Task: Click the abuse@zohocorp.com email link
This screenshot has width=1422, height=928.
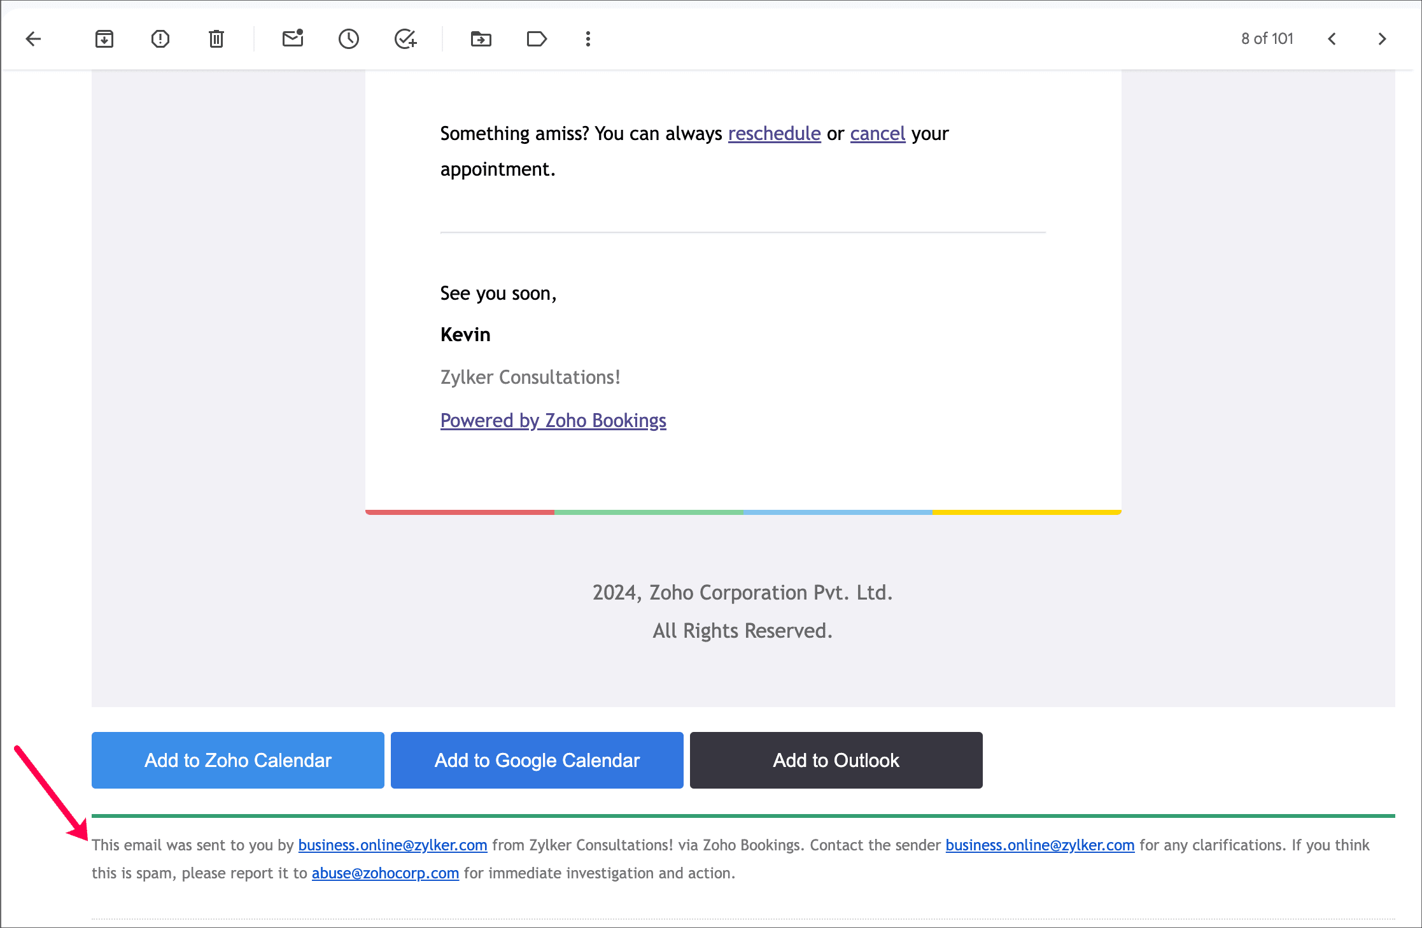Action: coord(385,873)
